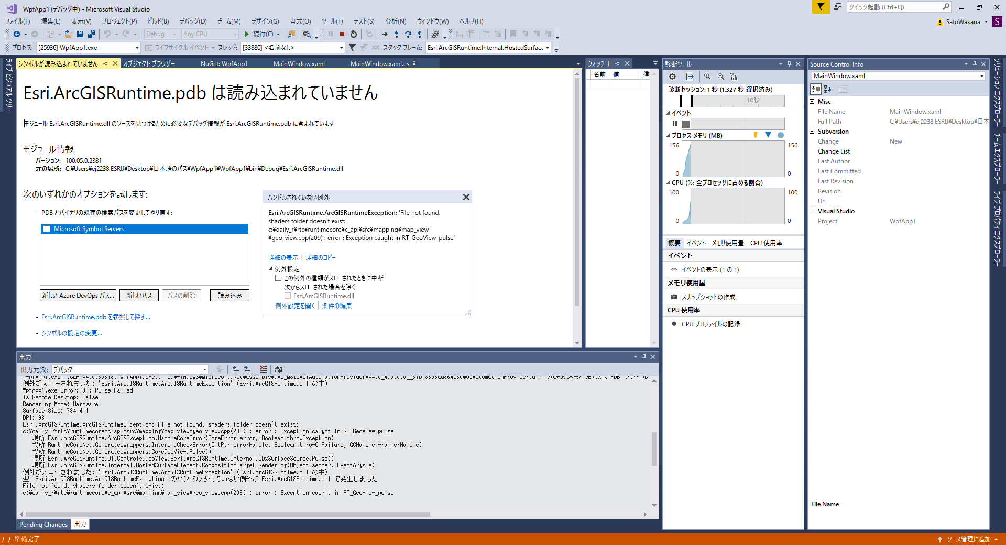
Task: Open diagnostic tools settings gear
Action: coord(672,77)
